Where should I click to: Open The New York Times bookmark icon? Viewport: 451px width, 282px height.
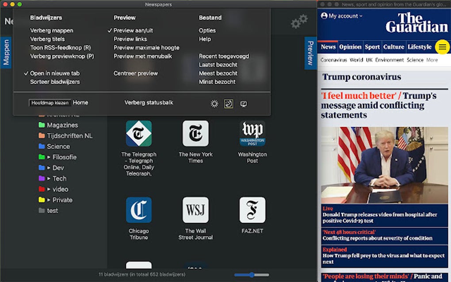pos(195,133)
